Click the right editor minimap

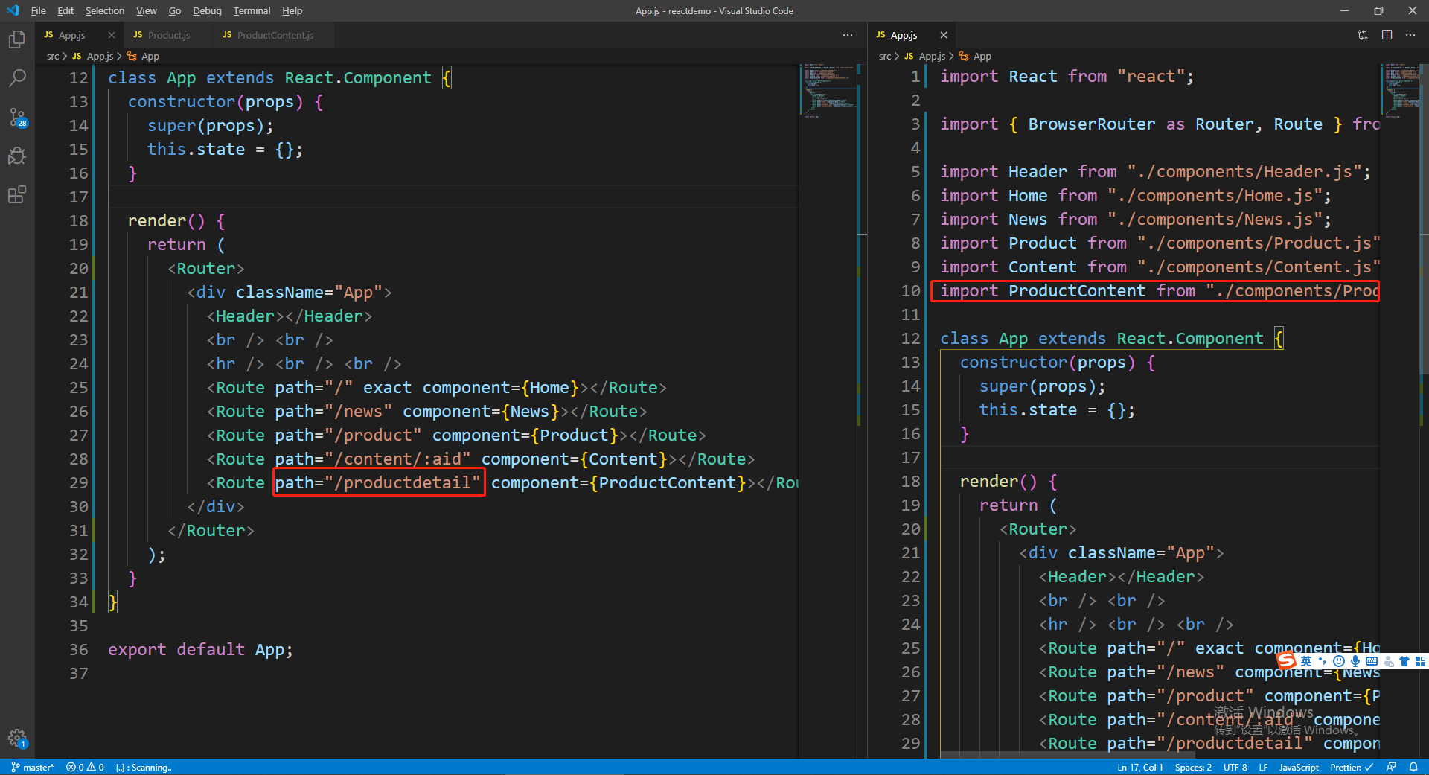1402,90
